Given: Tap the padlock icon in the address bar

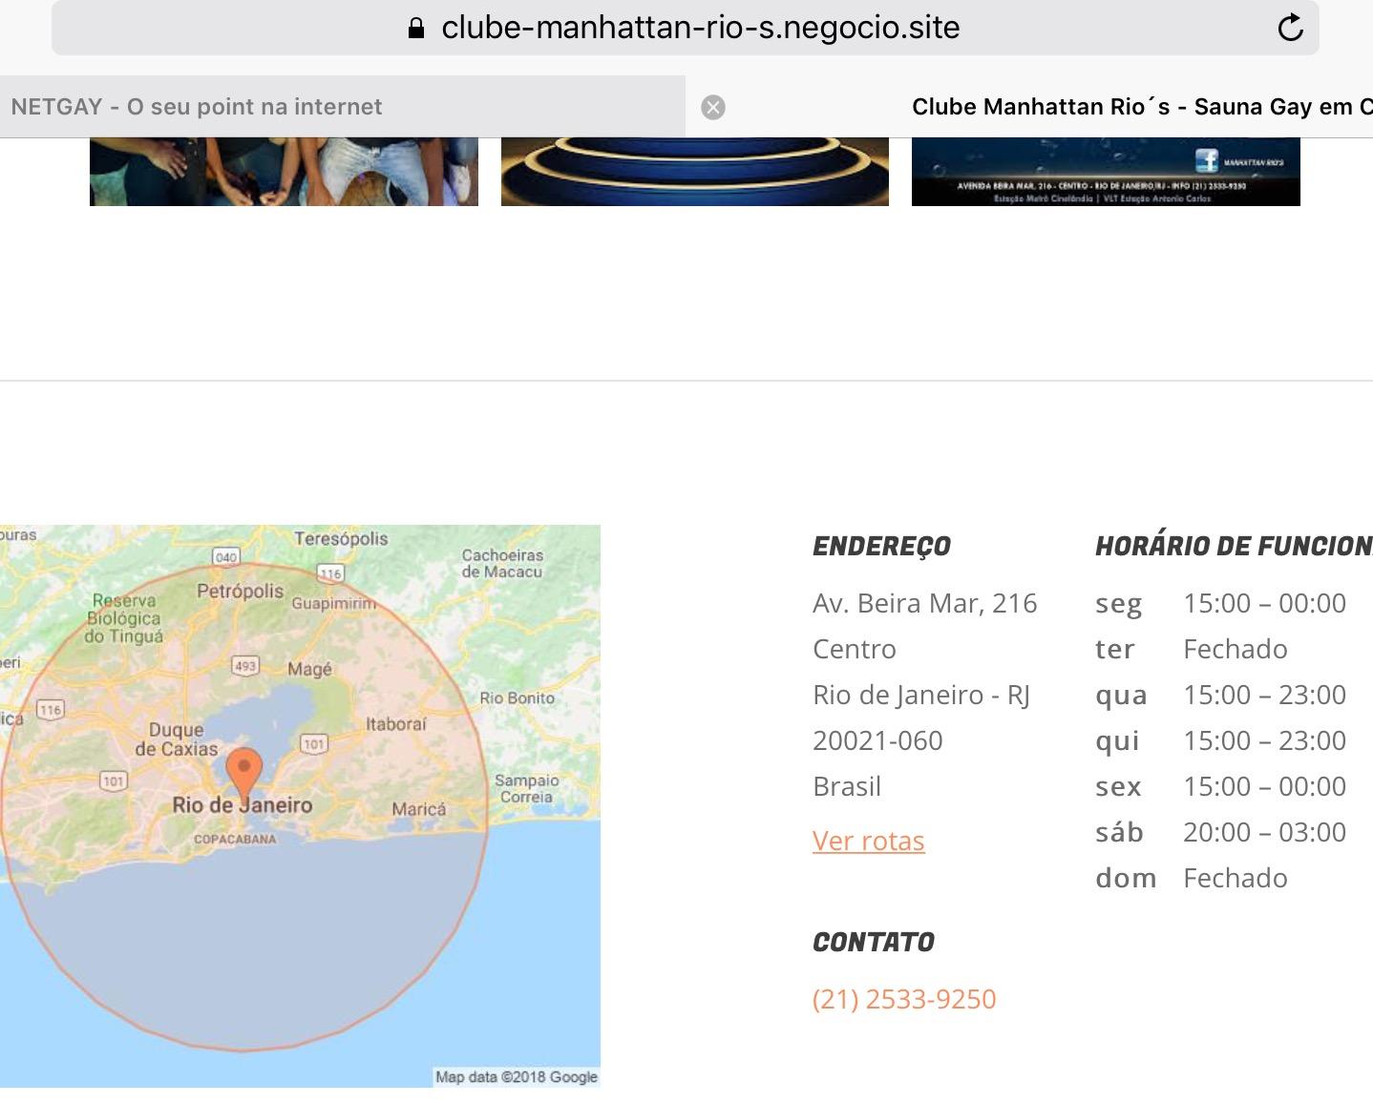Looking at the screenshot, I should point(415,28).
